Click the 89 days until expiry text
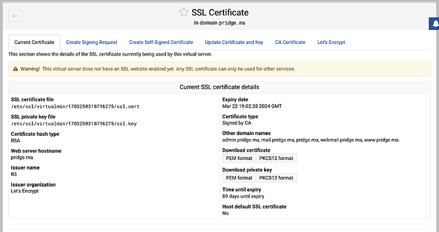 coord(243,196)
